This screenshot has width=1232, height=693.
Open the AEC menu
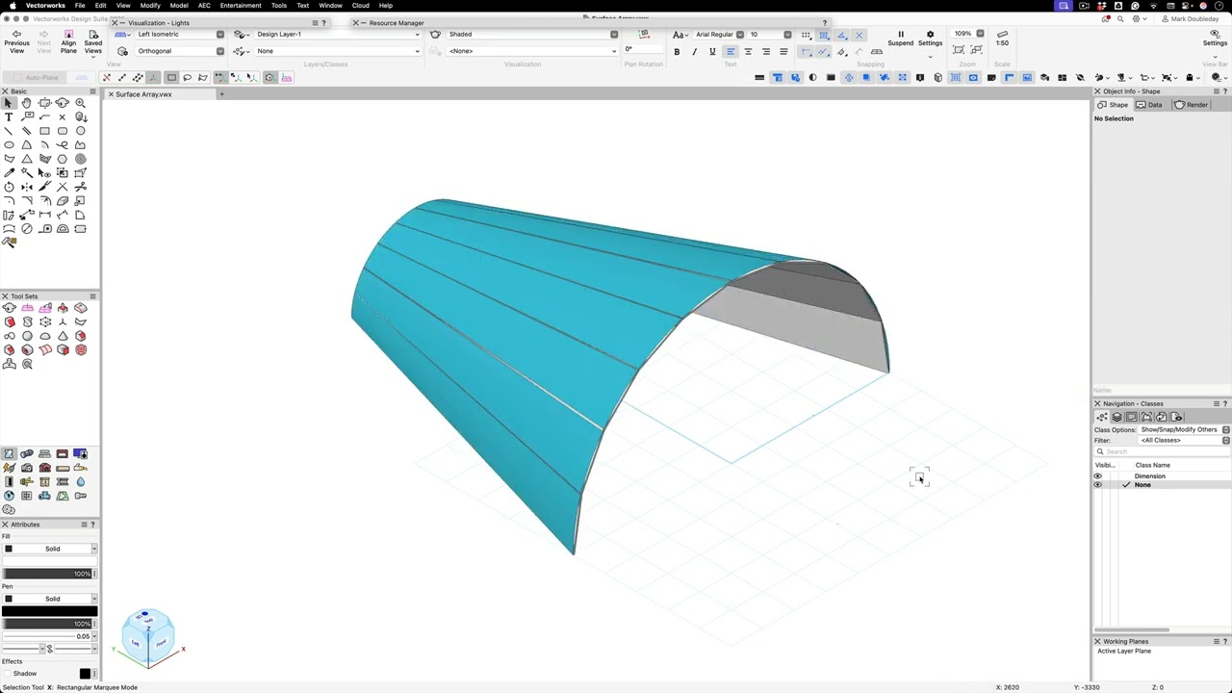coord(204,5)
